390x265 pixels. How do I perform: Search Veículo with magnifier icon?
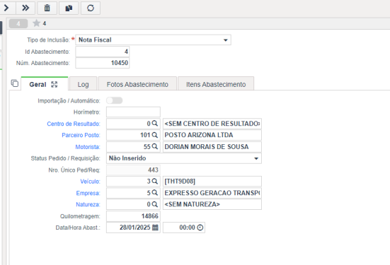[155, 181]
